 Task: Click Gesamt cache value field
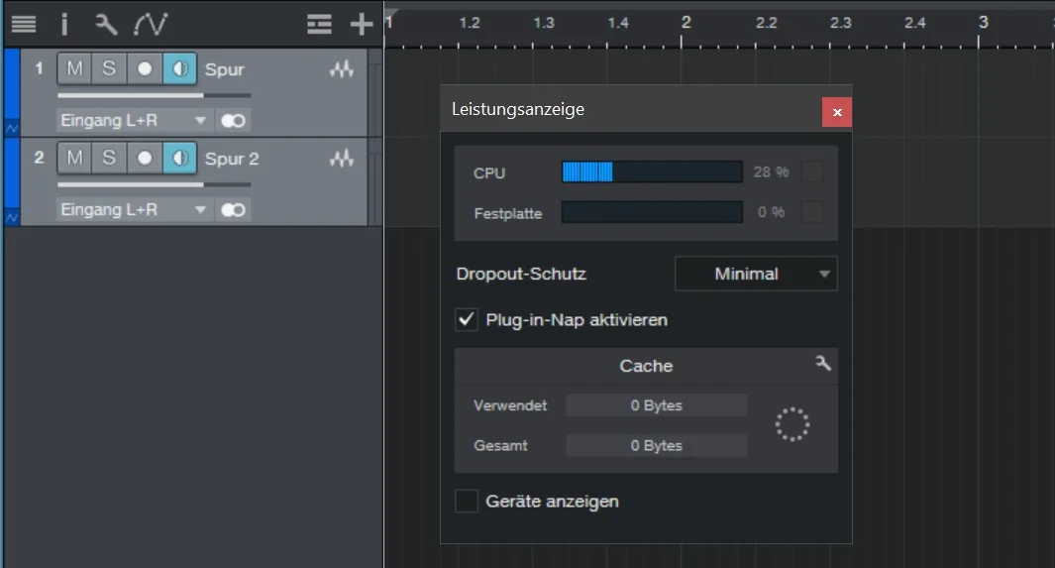coord(657,445)
